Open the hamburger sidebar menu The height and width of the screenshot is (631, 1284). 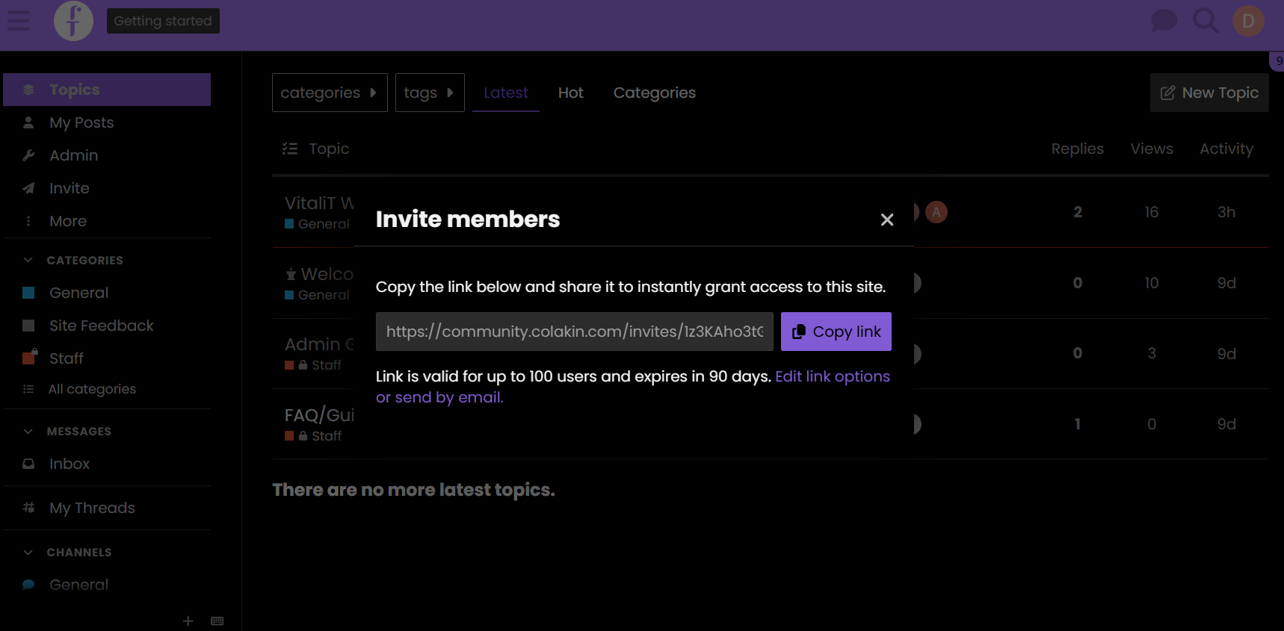[x=19, y=21]
